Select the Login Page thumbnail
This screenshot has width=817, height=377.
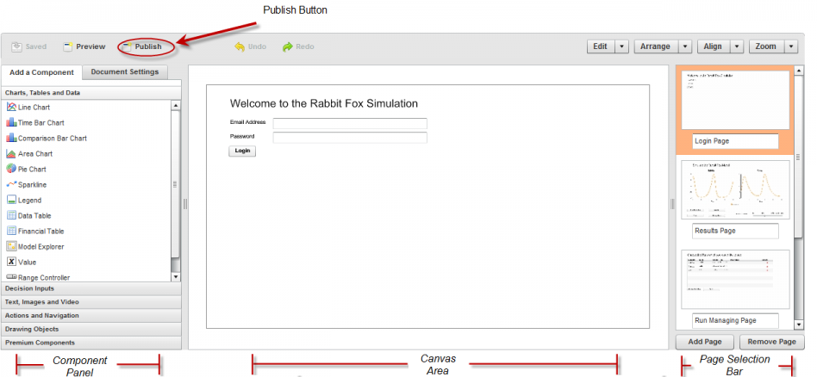click(x=735, y=100)
